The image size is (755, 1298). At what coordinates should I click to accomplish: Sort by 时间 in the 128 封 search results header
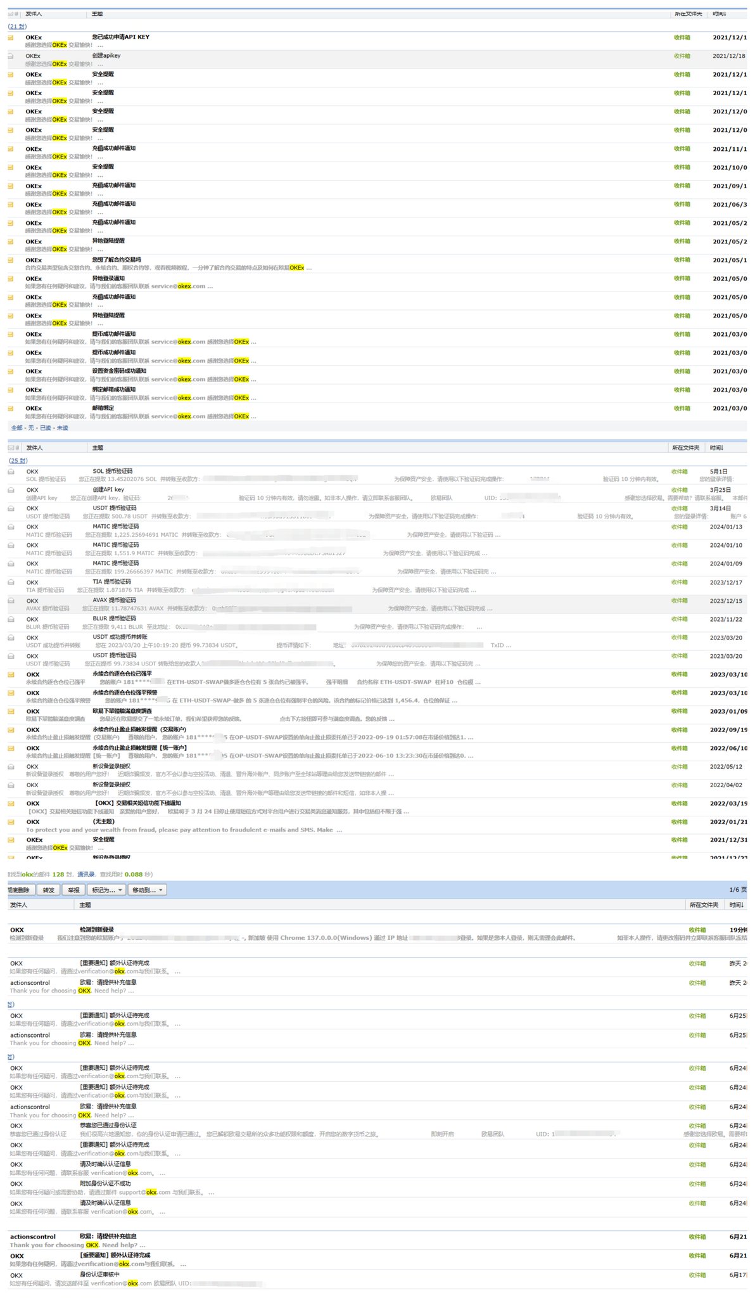737,904
